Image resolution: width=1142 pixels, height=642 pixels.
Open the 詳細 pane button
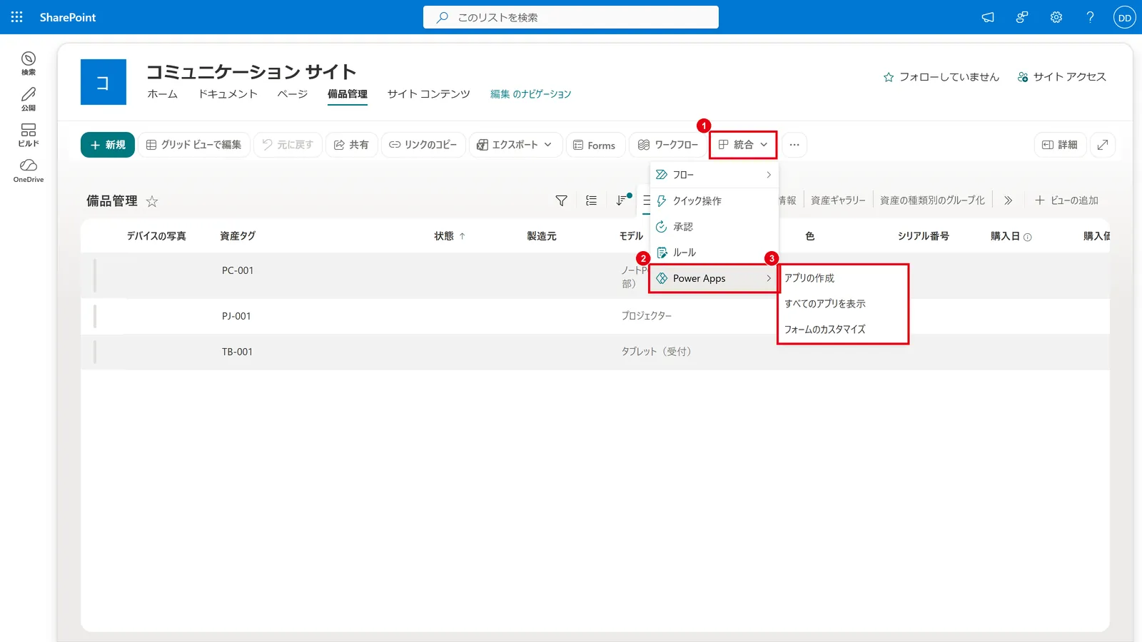click(x=1060, y=145)
